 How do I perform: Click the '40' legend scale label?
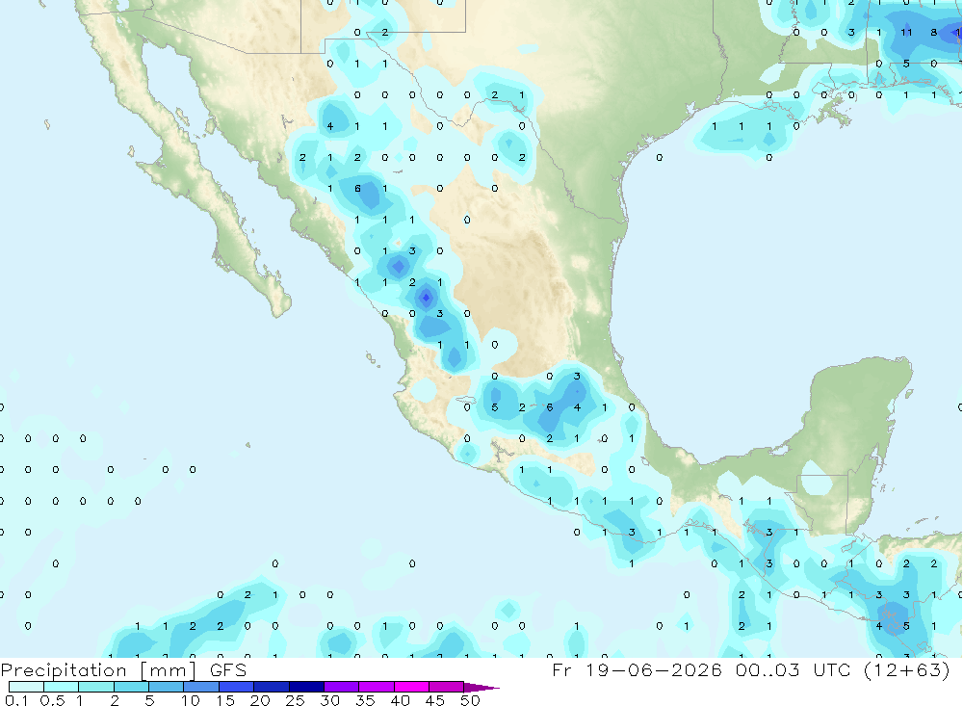click(x=400, y=700)
